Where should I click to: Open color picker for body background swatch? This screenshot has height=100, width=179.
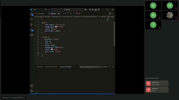[x=56, y=27]
